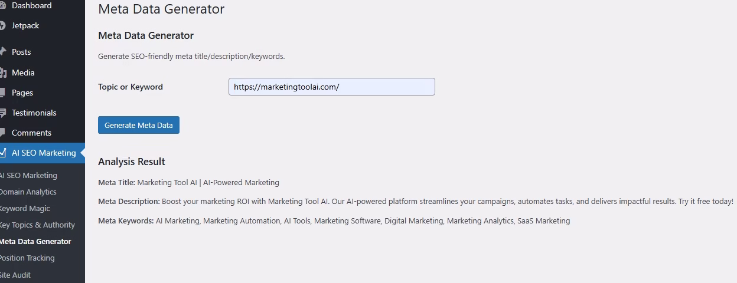Click the generated Meta Keywords text
737x283 pixels.
363,221
